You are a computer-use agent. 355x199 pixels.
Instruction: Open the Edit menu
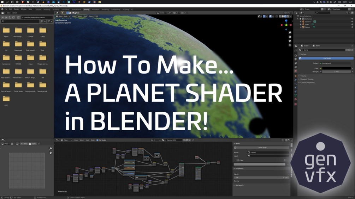click(10, 9)
